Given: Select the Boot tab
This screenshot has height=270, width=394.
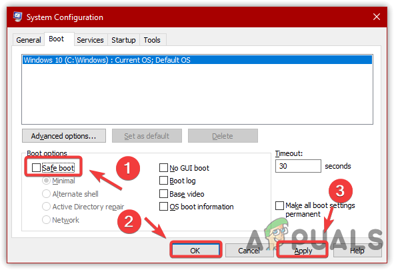Looking at the screenshot, I should [59, 39].
